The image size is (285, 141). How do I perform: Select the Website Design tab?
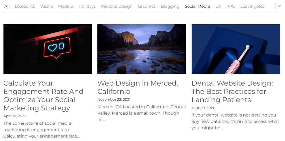pyautogui.click(x=117, y=6)
